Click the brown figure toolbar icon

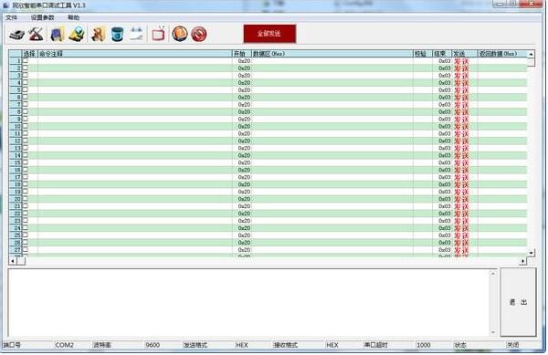pos(99,34)
